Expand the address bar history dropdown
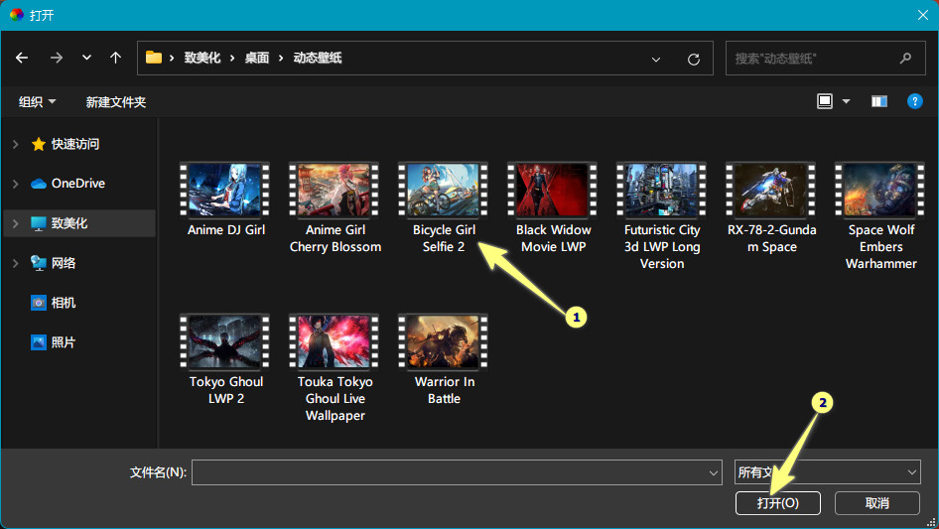 click(x=656, y=60)
